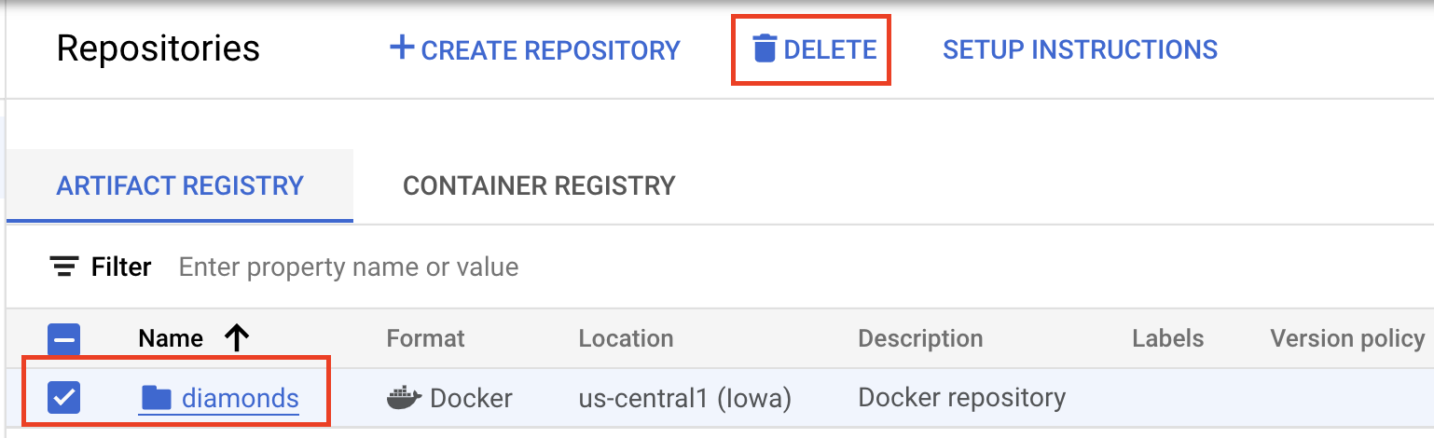The image size is (1434, 438).
Task: Click the Filter list icon
Action: click(63, 267)
